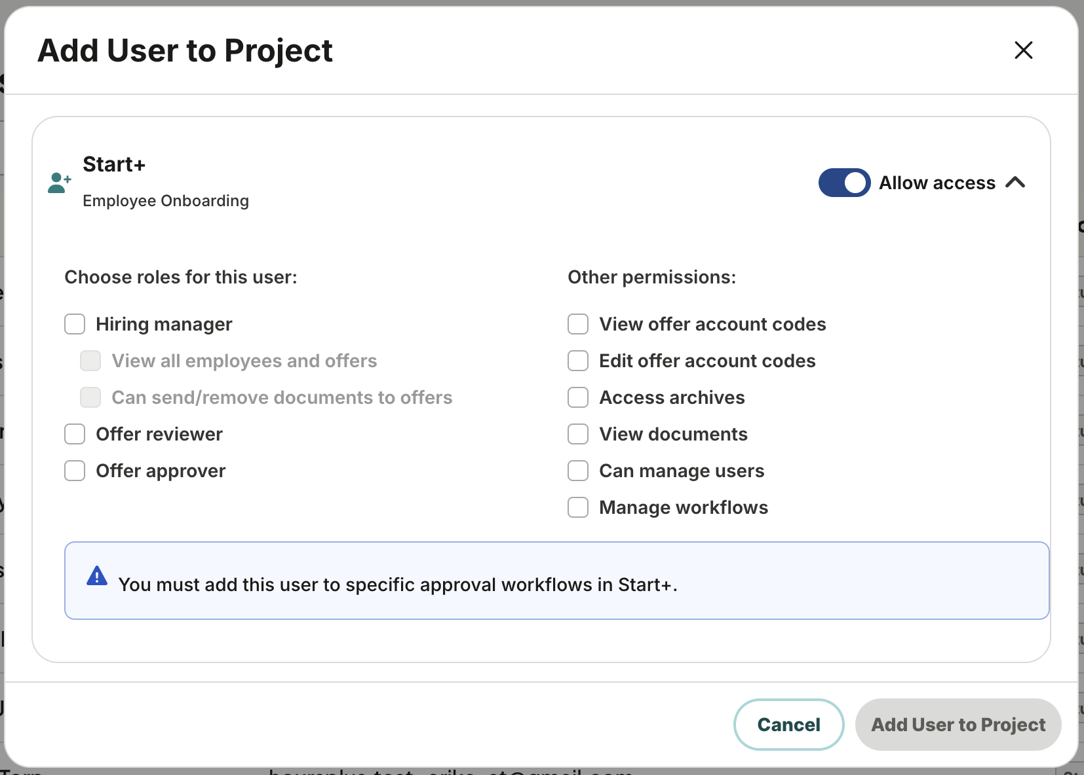Screen dimensions: 1084x775
Task: Check the Hiring manager role
Action: coord(75,324)
